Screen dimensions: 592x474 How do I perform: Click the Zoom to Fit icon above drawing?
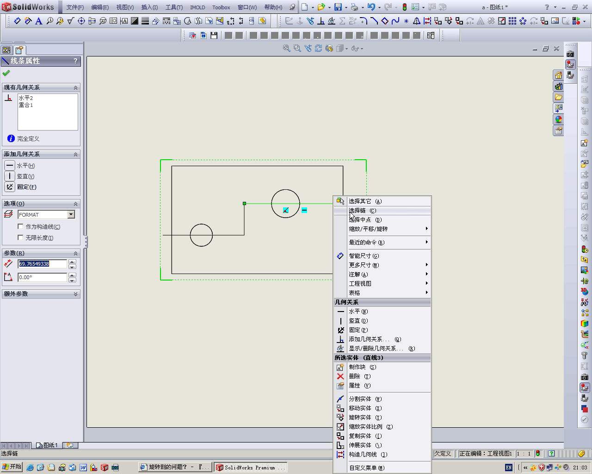pyautogui.click(x=287, y=48)
